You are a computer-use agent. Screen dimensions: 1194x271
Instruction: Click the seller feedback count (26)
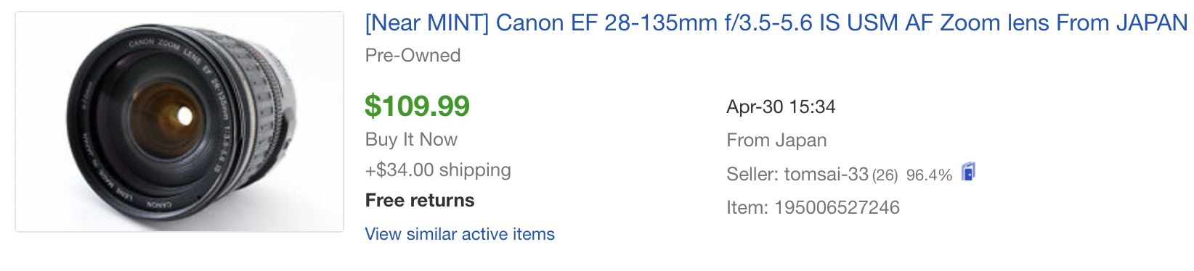(885, 175)
